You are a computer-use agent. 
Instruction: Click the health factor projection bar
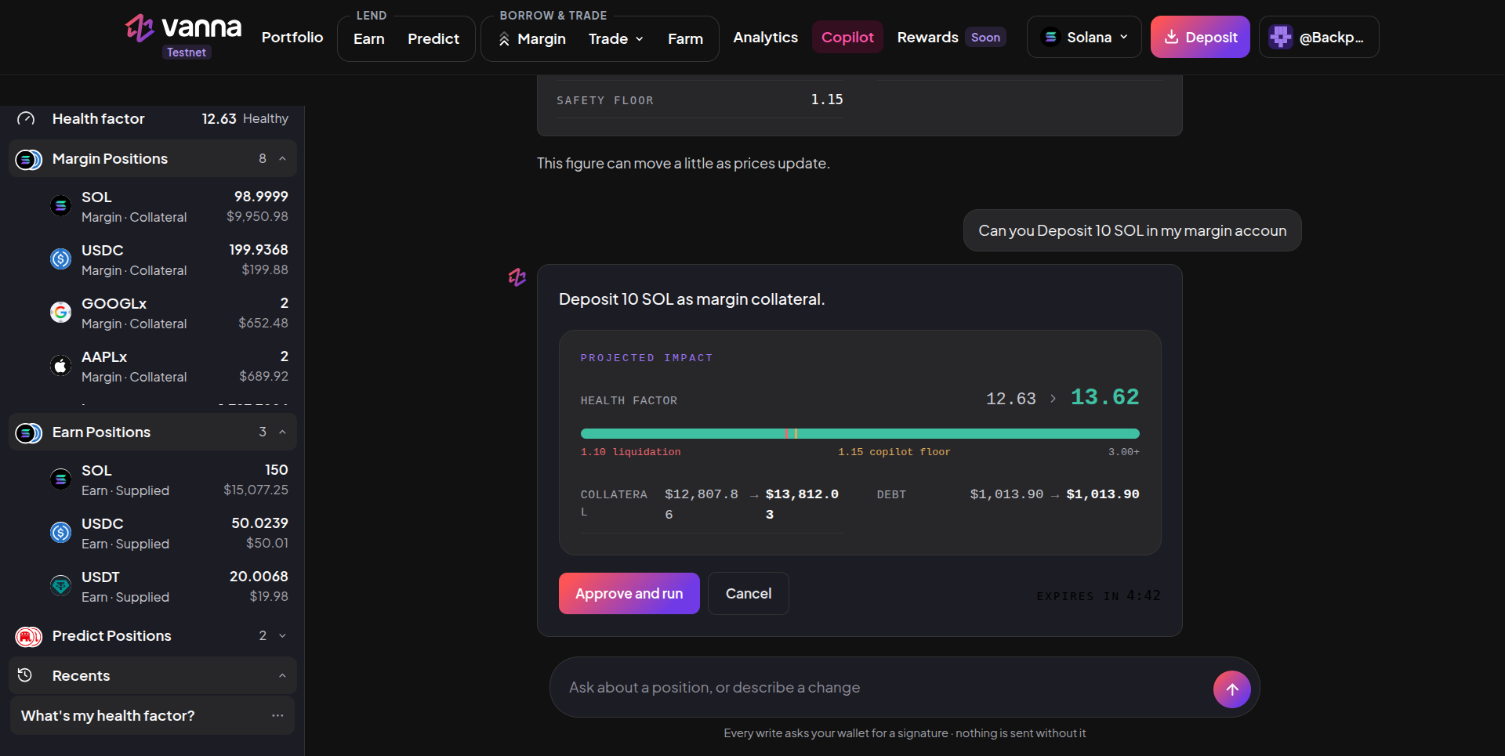coord(860,434)
